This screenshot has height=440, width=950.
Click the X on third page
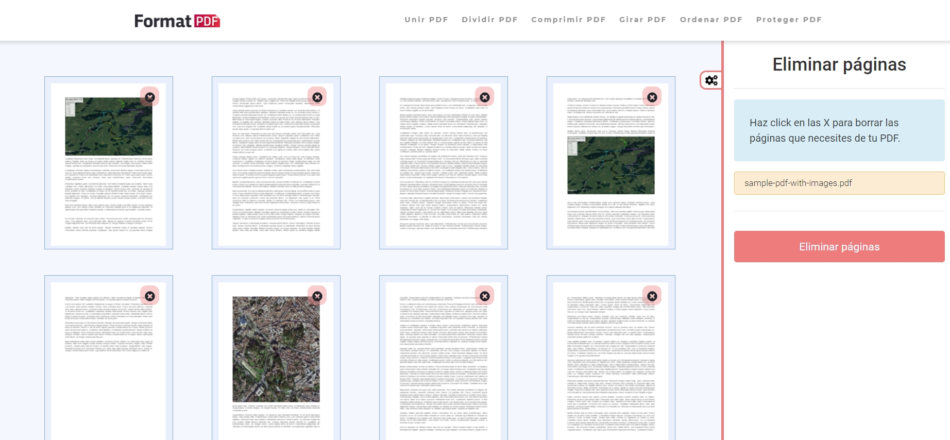[485, 97]
